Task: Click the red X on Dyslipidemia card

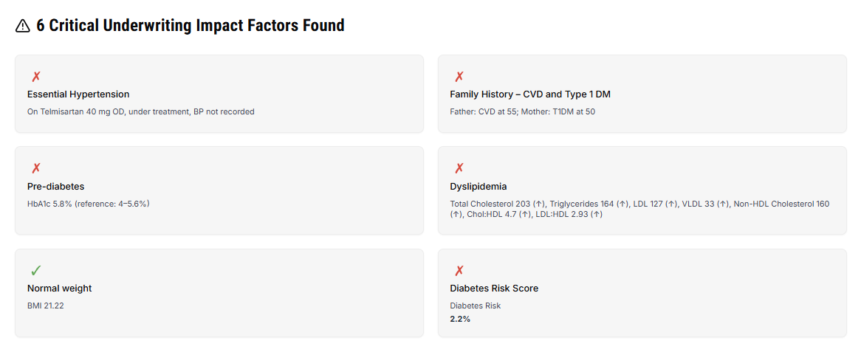Action: coord(459,168)
